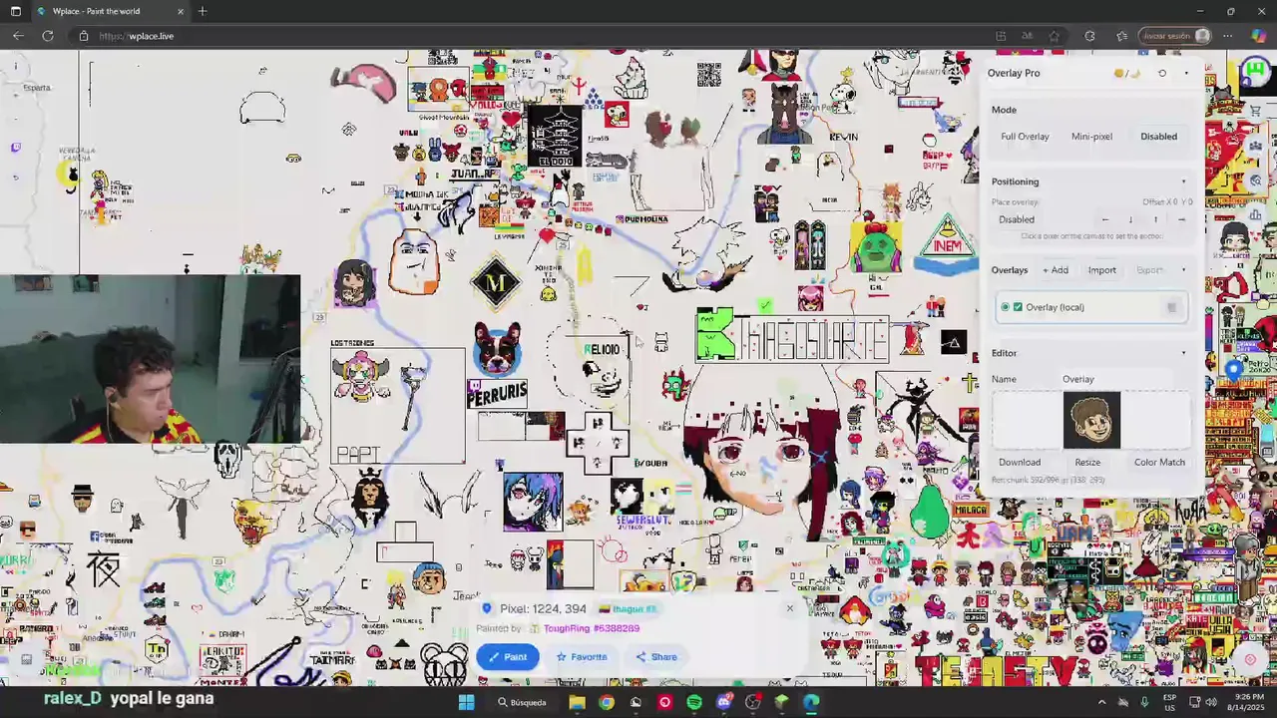Collapse the Editor section

pos(1184,353)
